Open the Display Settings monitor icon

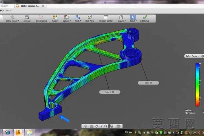(112, 126)
